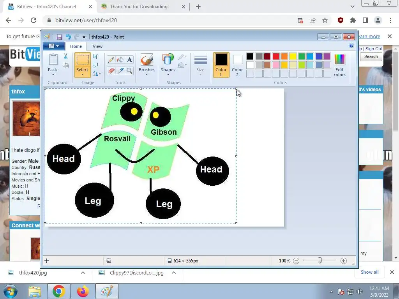This screenshot has width=399, height=299.
Task: Click the Chrome address bar URL
Action: pyautogui.click(x=86, y=20)
